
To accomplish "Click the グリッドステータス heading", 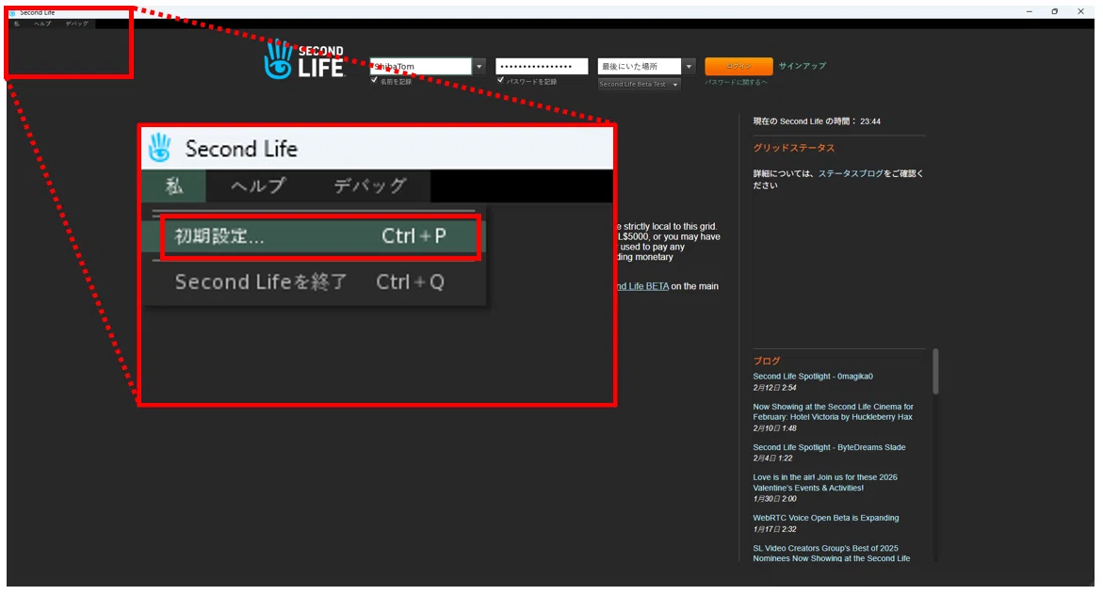I will [x=793, y=149].
